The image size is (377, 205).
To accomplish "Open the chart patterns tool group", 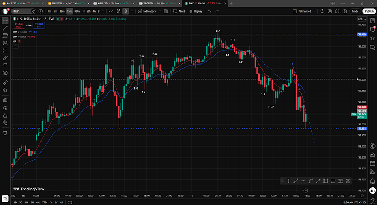I will 5,43.
